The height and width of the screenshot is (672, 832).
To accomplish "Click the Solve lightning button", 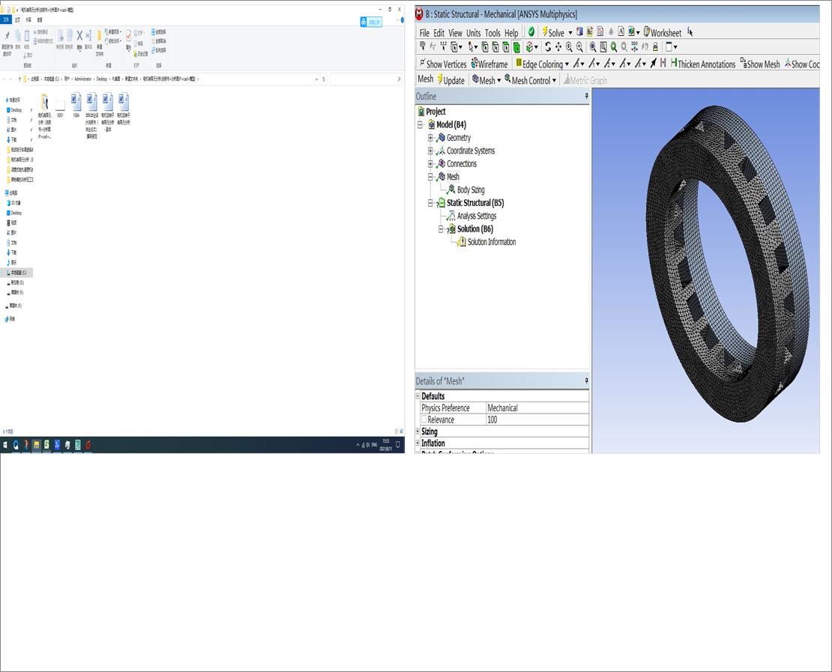I will pyautogui.click(x=553, y=33).
